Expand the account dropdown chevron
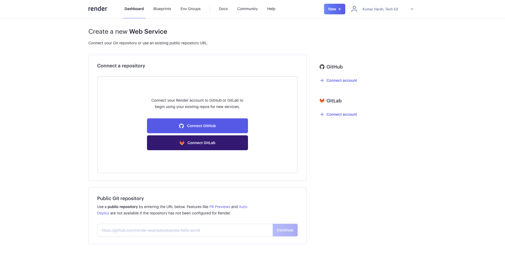Image resolution: width=505 pixels, height=259 pixels. tap(412, 9)
